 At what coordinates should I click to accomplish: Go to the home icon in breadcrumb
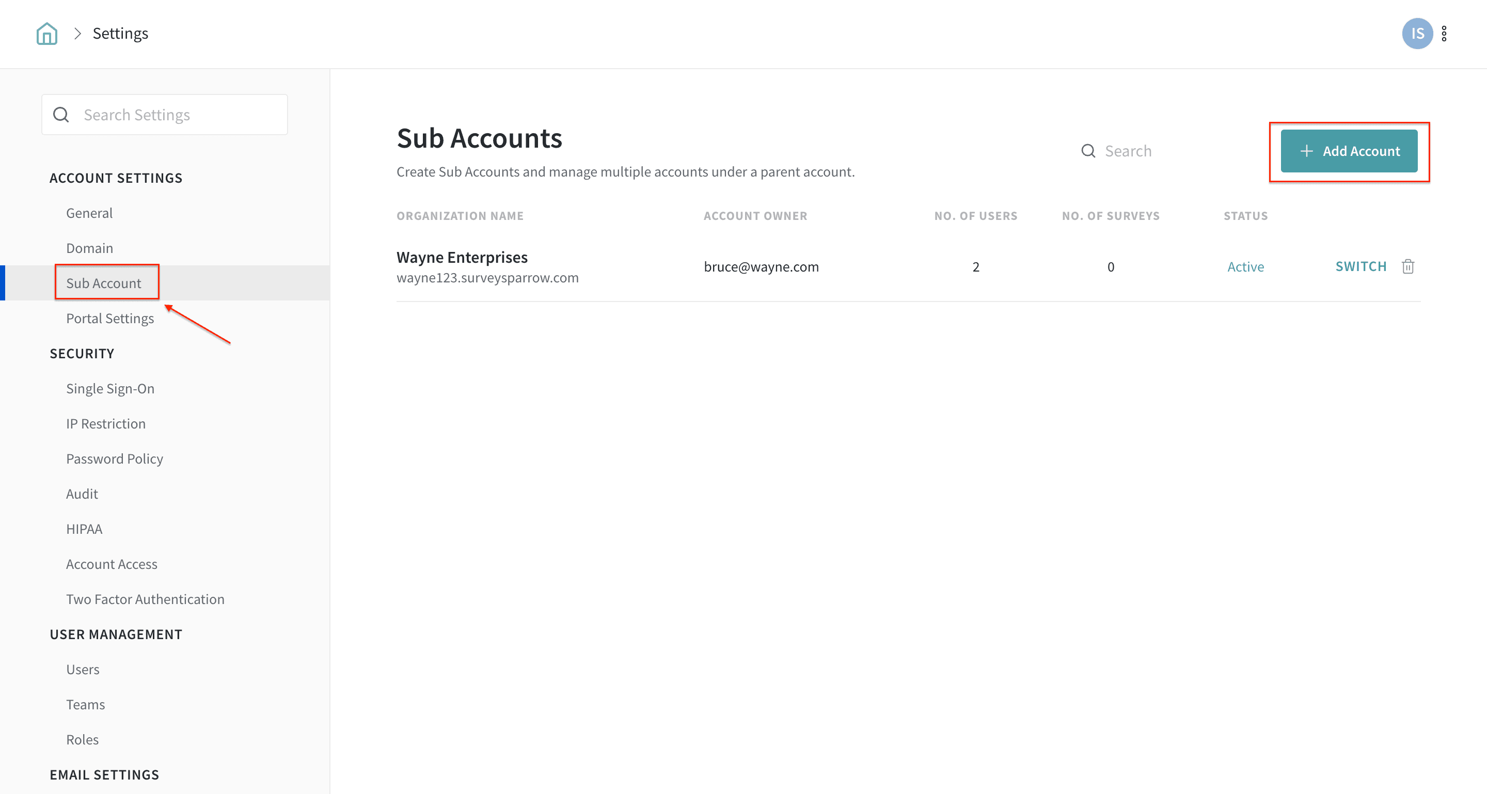47,34
